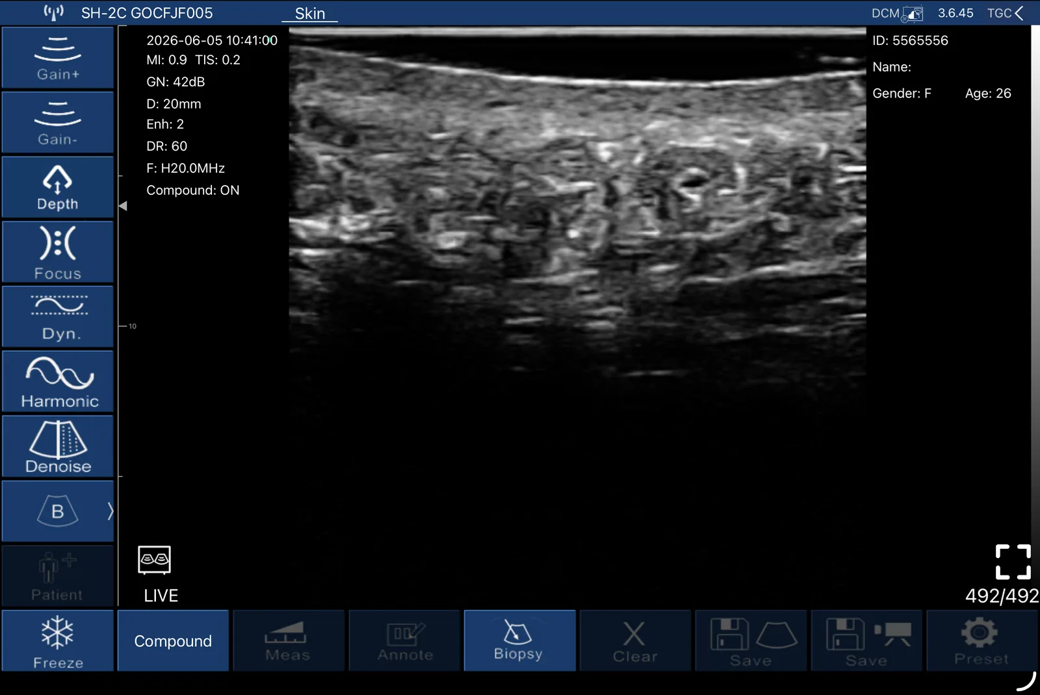1040x695 pixels.
Task: Click the dual-image view icon above LIVE
Action: coord(154,560)
